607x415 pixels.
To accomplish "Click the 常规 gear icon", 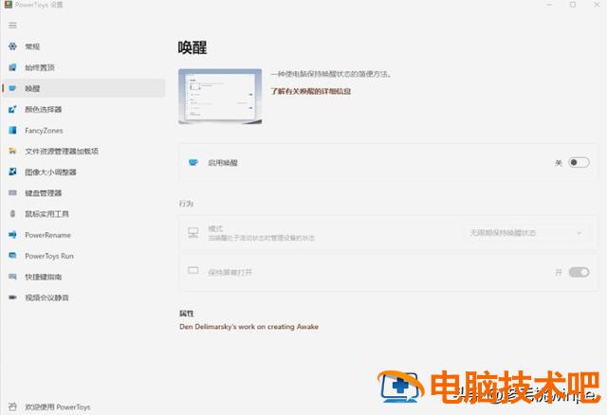I will (12, 46).
